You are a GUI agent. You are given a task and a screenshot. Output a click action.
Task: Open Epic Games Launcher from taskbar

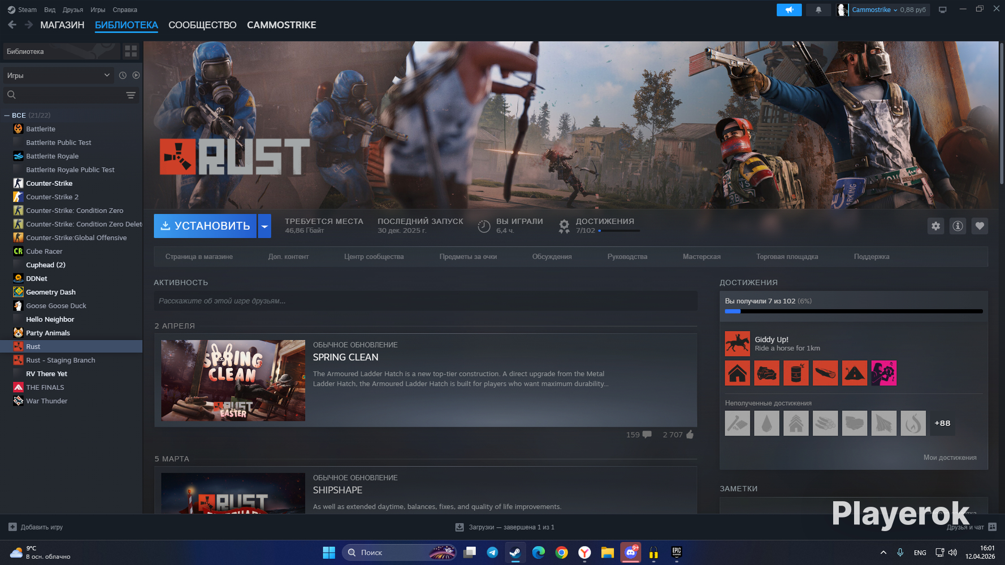[x=677, y=553]
